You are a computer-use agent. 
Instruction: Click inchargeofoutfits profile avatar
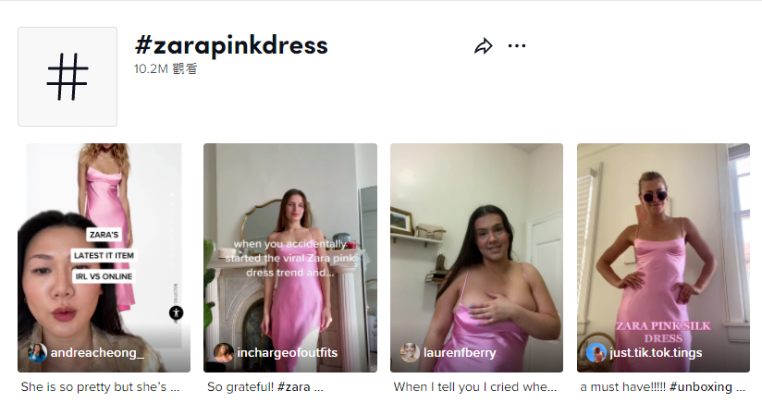point(224,352)
